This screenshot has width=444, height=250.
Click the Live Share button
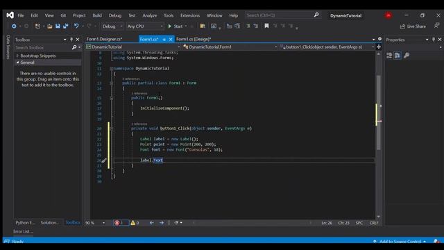tap(413, 26)
